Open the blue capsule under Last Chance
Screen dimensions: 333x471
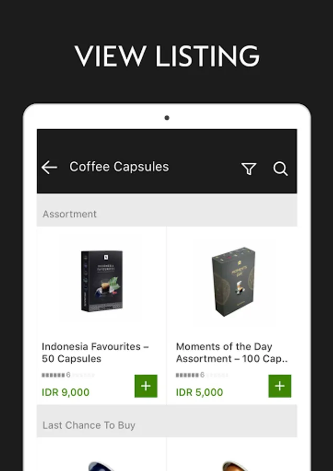click(x=102, y=466)
